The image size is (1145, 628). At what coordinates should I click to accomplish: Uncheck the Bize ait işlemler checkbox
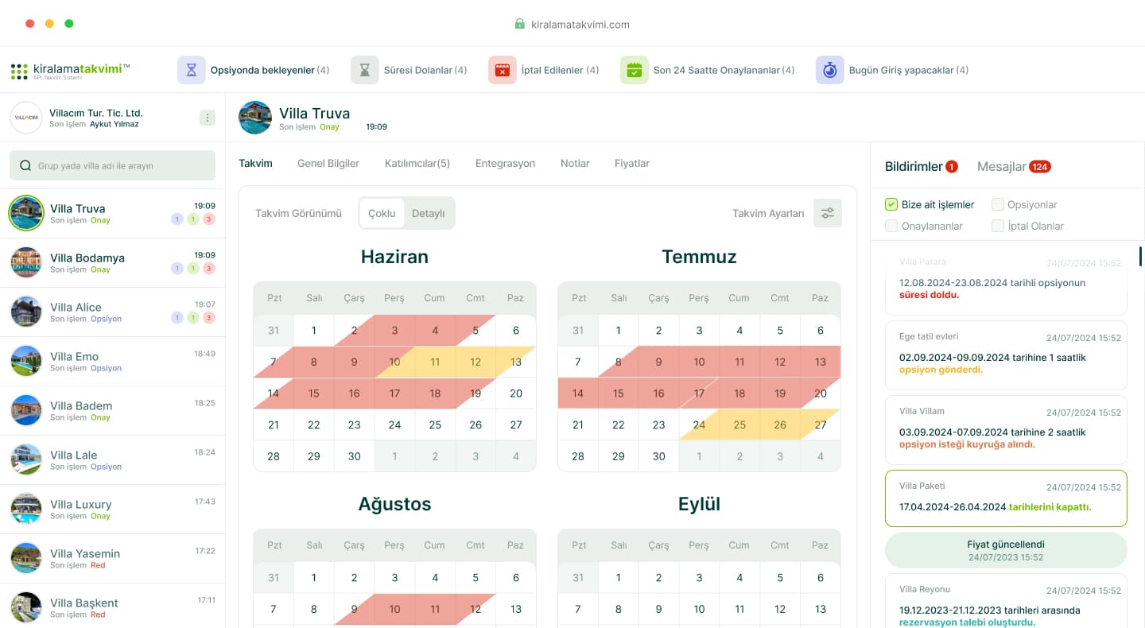point(891,204)
